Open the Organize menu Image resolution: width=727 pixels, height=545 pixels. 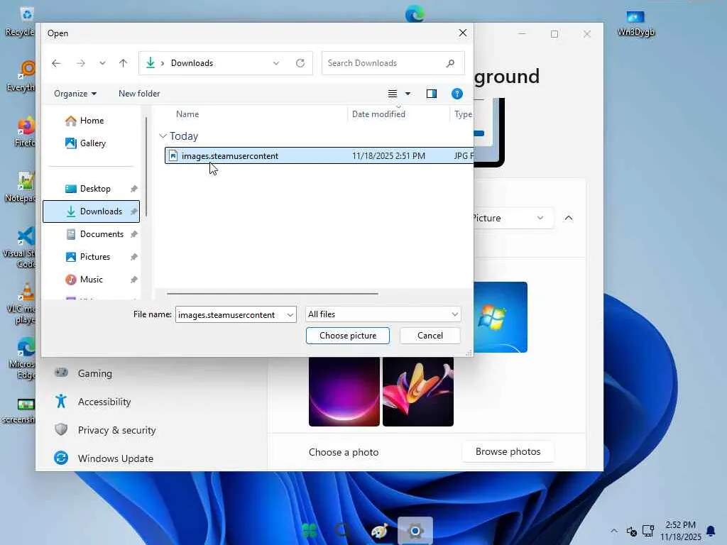click(x=75, y=94)
